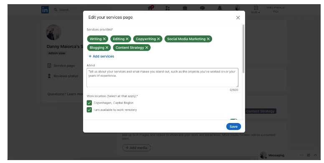Select Service page in sidebar
Image resolution: width=324 pixels, height=163 pixels.
(61, 65)
